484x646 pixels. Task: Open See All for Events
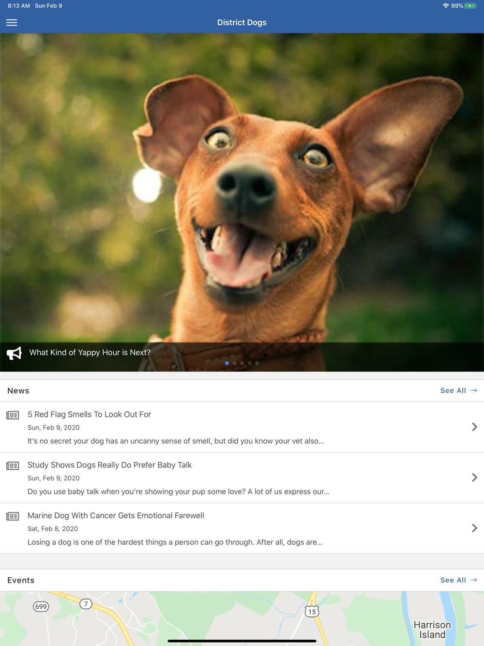(458, 580)
